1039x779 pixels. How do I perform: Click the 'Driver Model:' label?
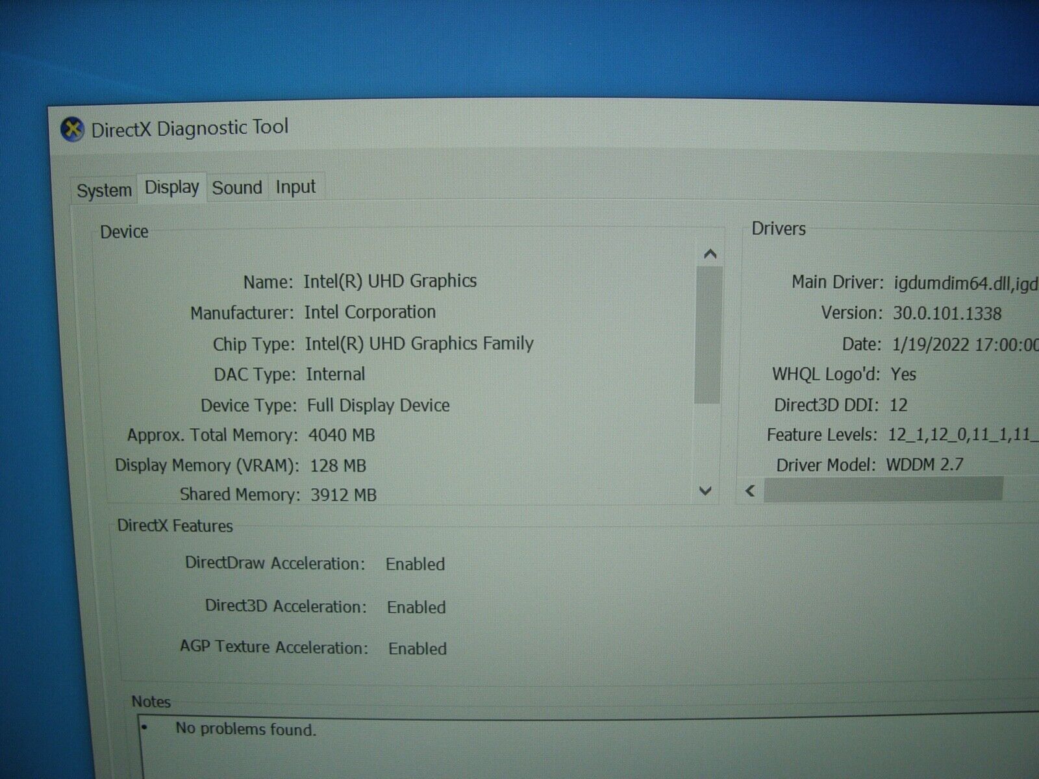coord(826,465)
